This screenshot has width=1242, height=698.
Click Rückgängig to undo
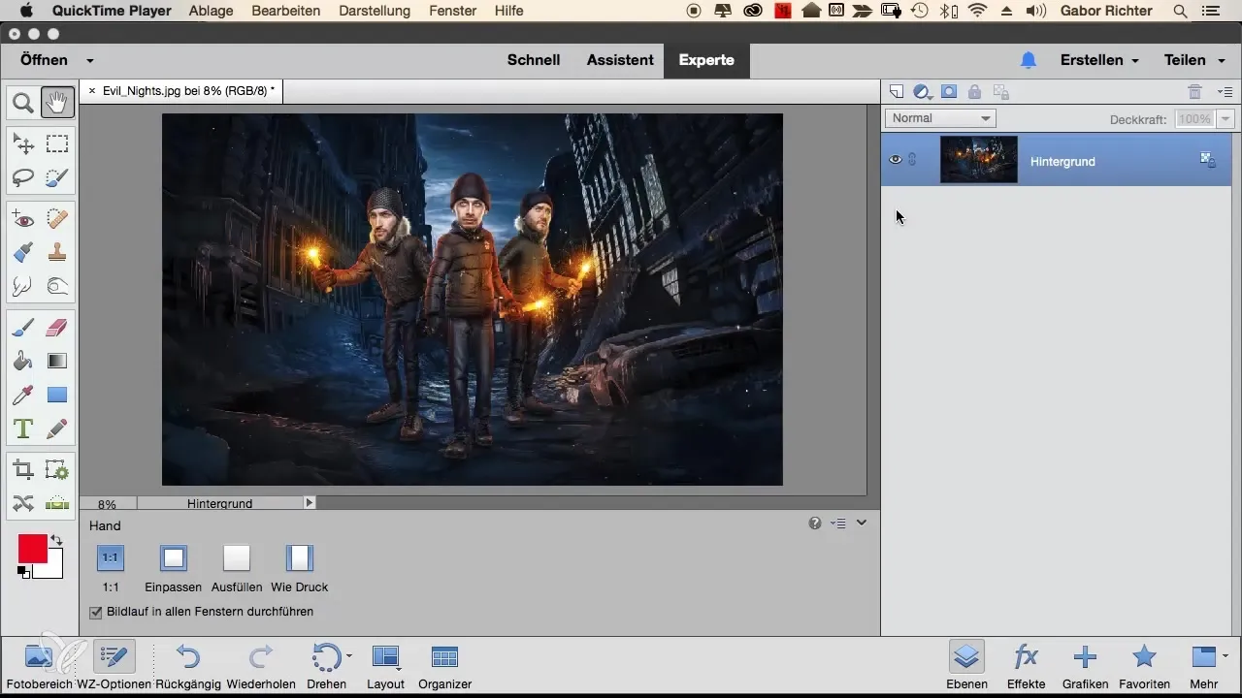(x=188, y=666)
